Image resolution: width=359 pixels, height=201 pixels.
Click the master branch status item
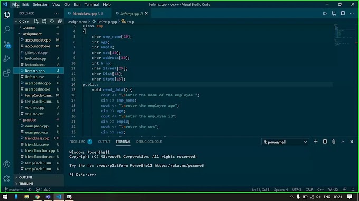pyautogui.click(x=14, y=189)
